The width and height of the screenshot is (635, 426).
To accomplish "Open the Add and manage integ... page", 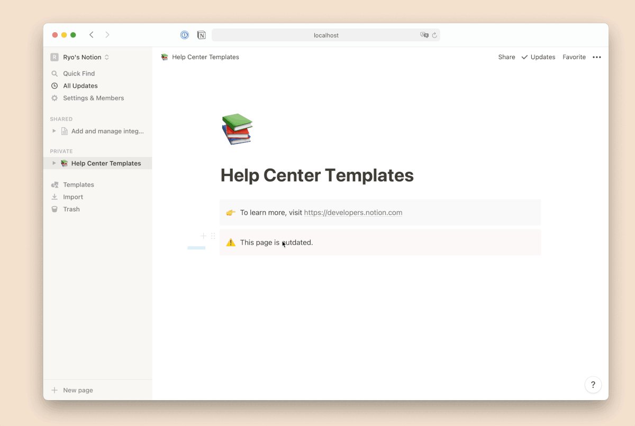I will (x=107, y=131).
